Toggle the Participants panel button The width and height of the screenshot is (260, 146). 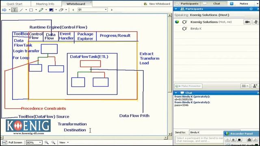pyautogui.click(x=187, y=4)
